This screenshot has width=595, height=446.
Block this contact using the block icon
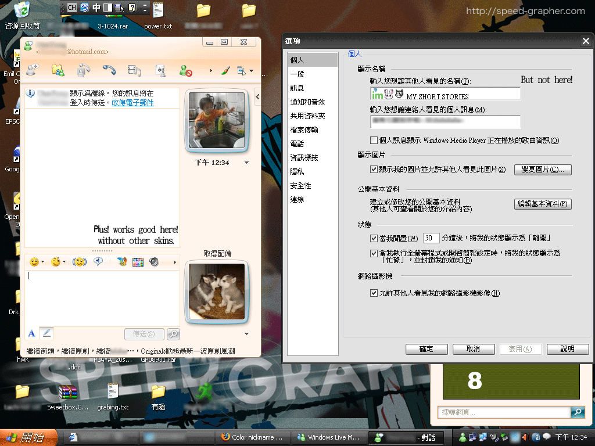[185, 70]
